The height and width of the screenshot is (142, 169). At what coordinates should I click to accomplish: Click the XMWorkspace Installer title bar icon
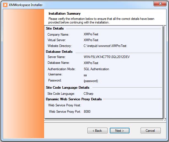coord(5,5)
